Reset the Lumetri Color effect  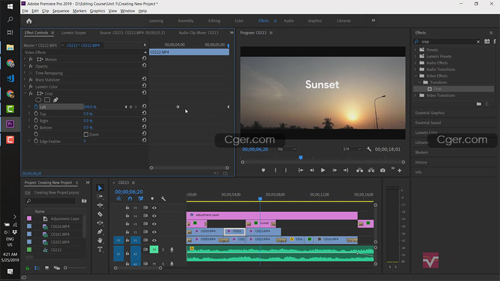(x=144, y=86)
